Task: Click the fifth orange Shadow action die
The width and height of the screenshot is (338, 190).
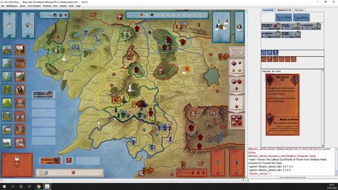Action: (x=287, y=59)
